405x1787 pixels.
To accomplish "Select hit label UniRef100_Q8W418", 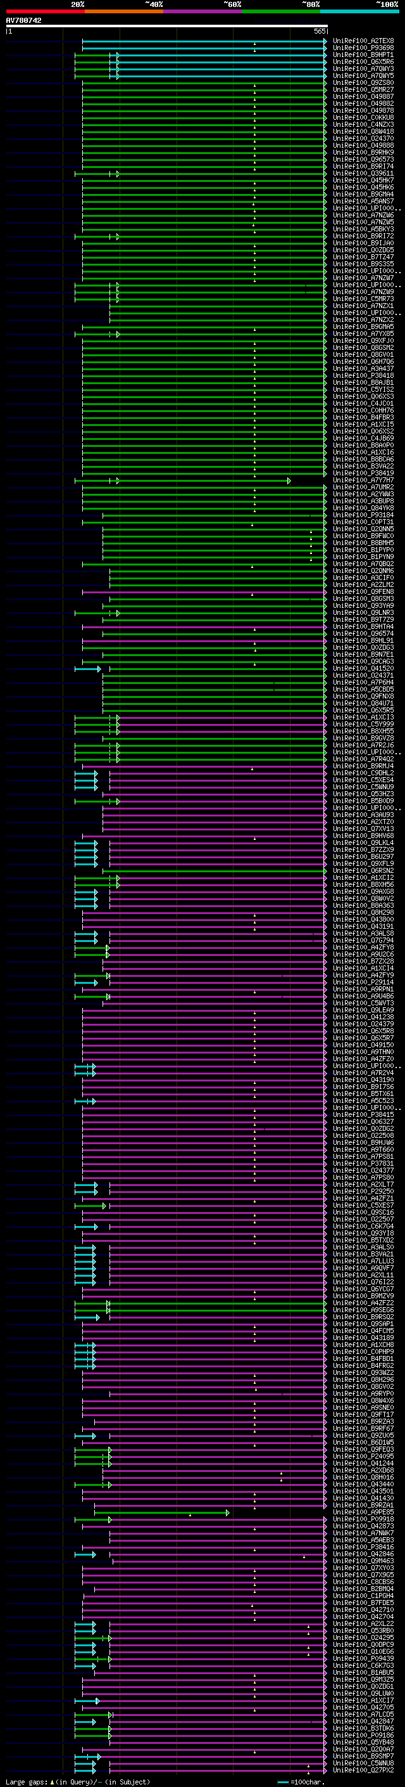I will (x=363, y=132).
